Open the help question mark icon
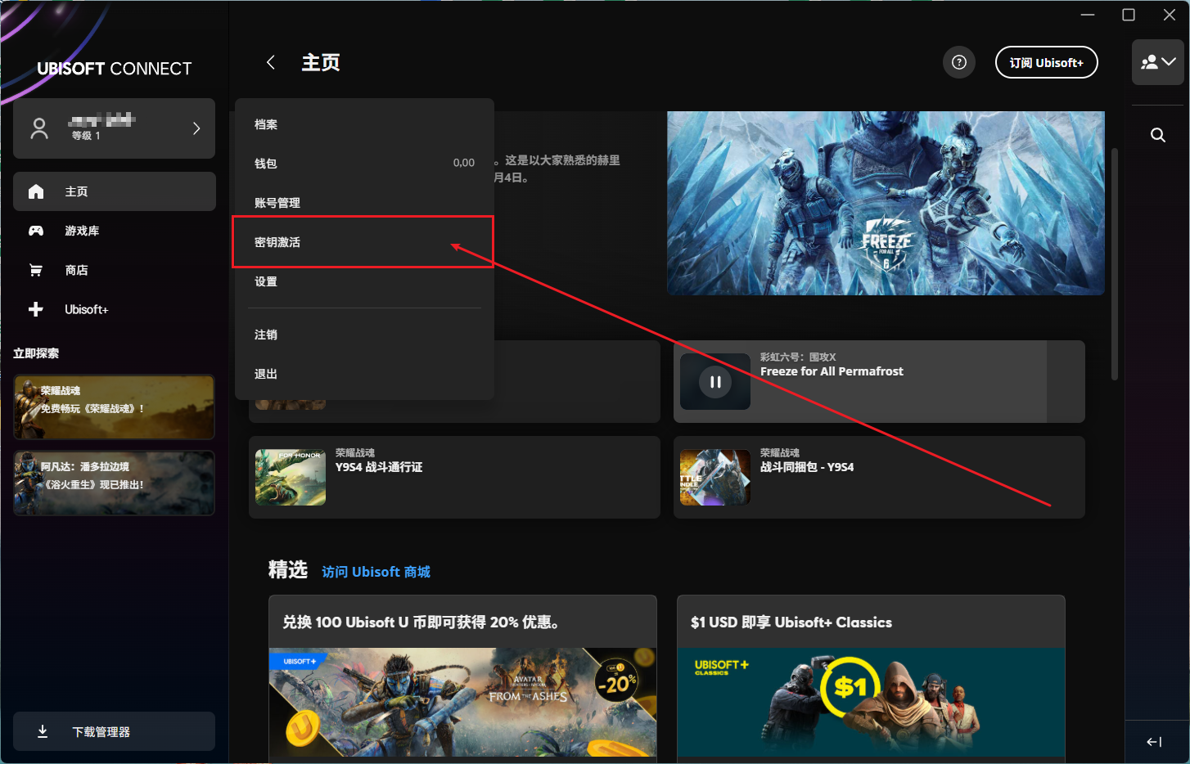1190x764 pixels. (x=959, y=62)
